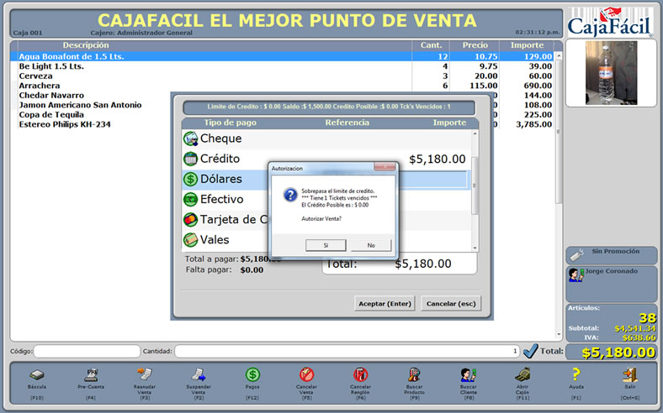This screenshot has height=413, width=663.
Task: Open Pagos with the dollar icon
Action: tap(252, 374)
